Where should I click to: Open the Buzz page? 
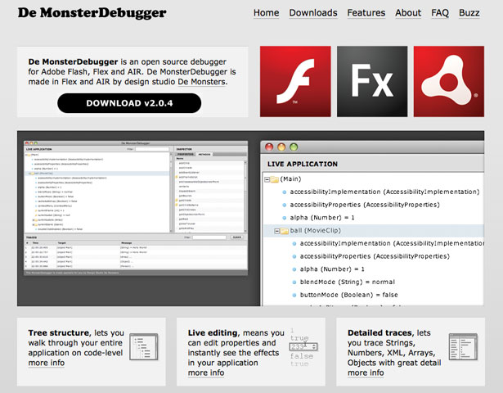[x=469, y=13]
